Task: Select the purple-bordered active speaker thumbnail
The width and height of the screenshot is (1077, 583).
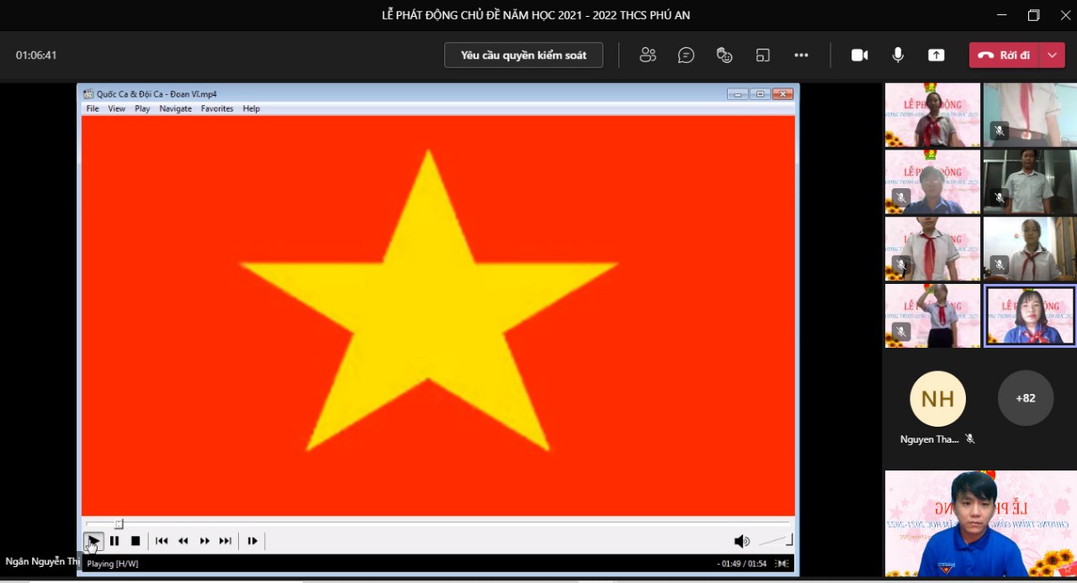Action: coord(1030,316)
